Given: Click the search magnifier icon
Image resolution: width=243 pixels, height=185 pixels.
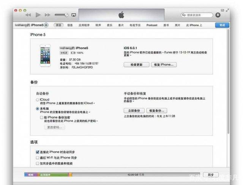Looking at the screenshot, I should (185, 15).
